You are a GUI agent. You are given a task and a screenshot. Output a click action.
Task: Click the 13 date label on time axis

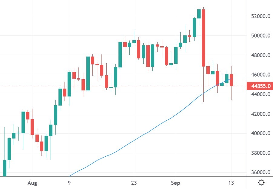231,183
